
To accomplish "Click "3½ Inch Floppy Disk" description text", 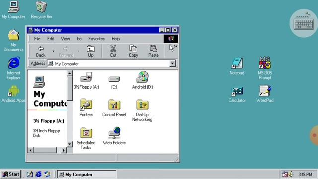I will click(46, 133).
